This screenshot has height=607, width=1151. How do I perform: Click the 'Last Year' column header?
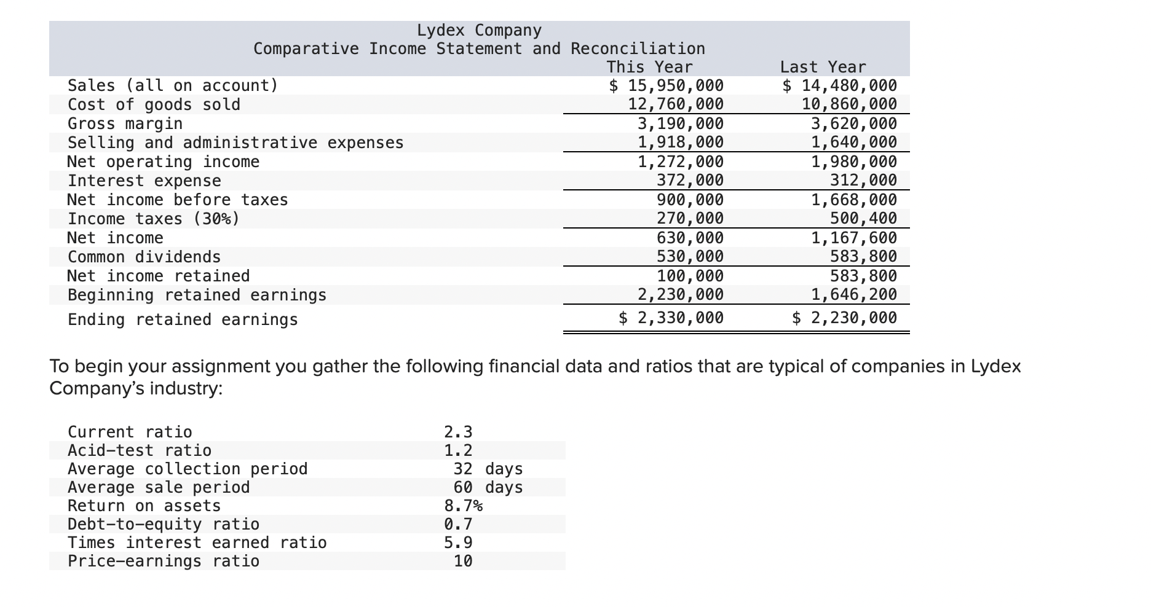pyautogui.click(x=823, y=67)
